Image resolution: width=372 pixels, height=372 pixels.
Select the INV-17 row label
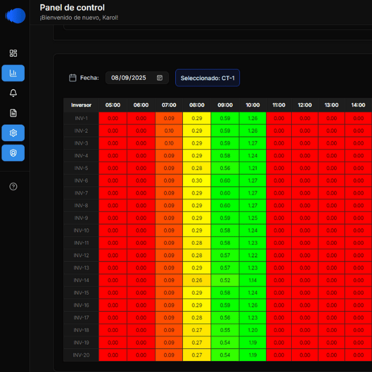81,318
